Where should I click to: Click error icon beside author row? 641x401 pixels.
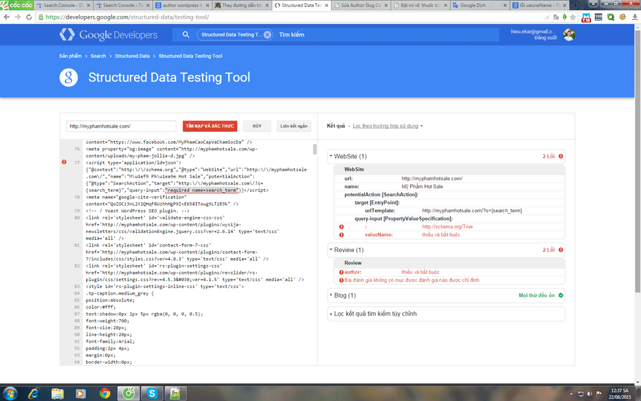pyautogui.click(x=342, y=272)
